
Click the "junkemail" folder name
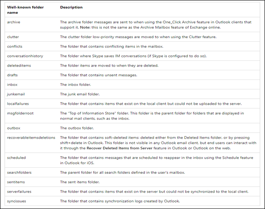click(x=17, y=94)
